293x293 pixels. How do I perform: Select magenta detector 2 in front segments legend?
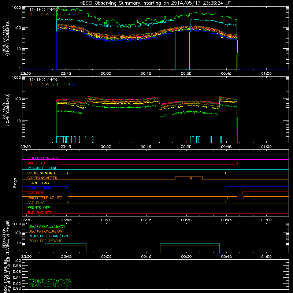[x=37, y=15]
